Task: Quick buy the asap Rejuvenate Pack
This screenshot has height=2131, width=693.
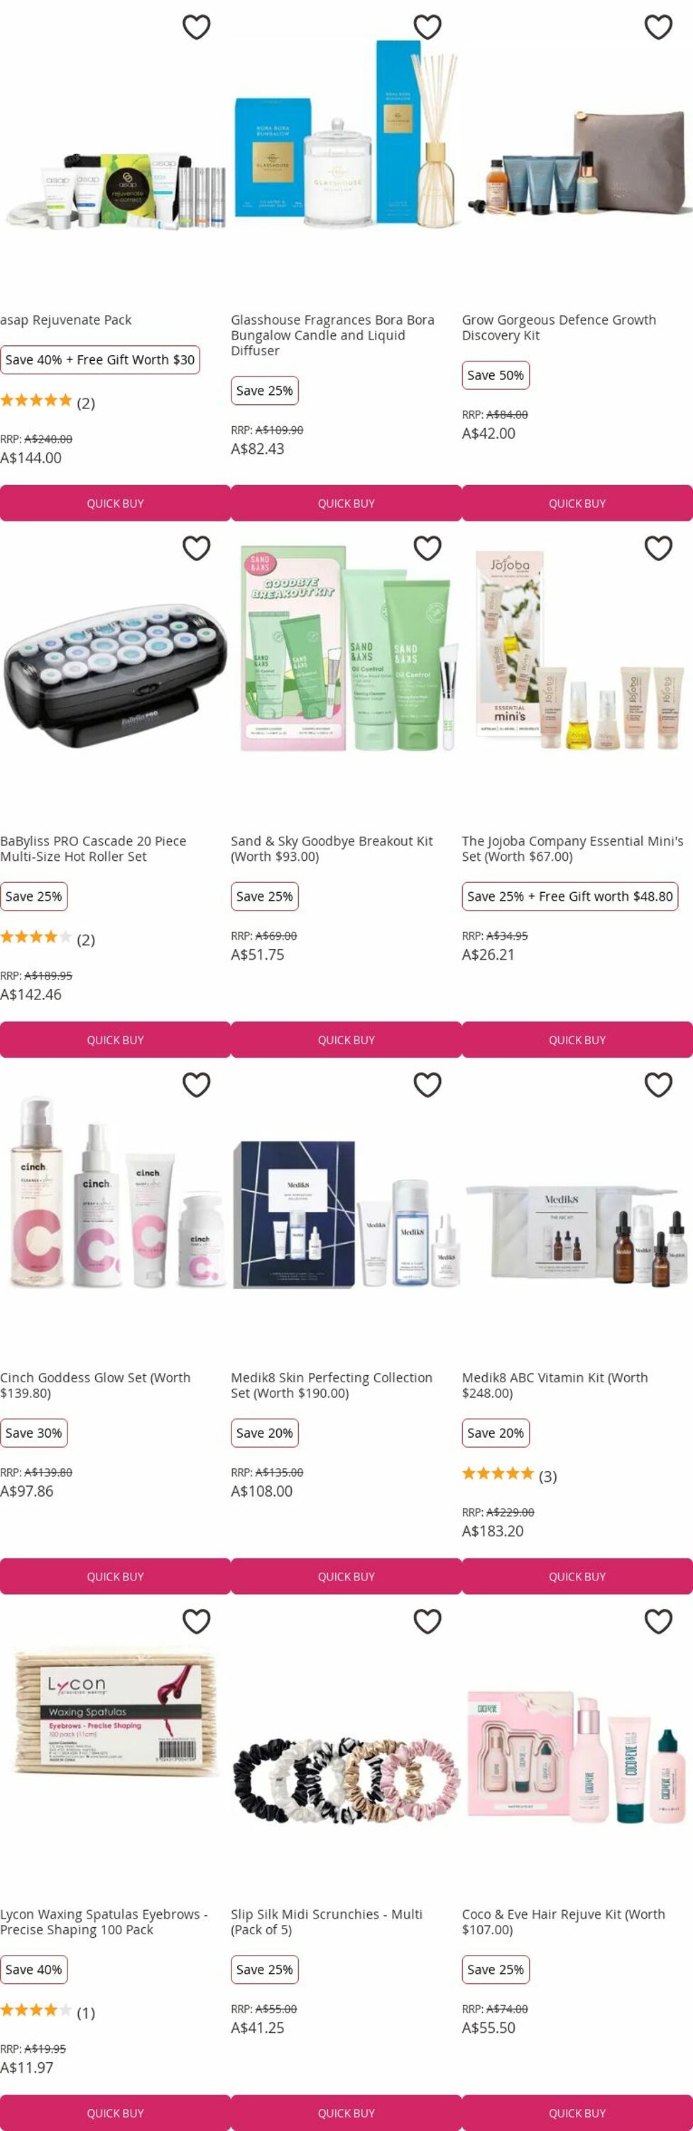Action: [115, 503]
